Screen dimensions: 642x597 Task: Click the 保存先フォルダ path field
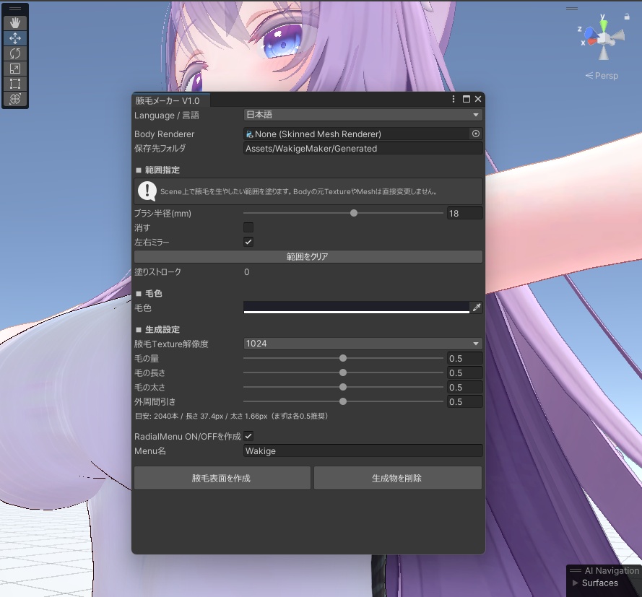[363, 149]
